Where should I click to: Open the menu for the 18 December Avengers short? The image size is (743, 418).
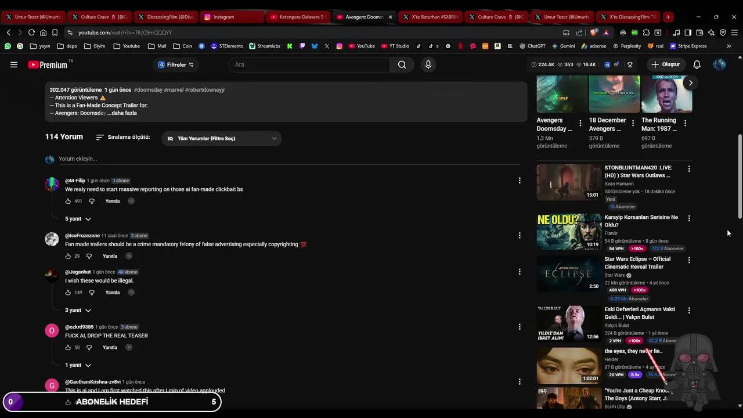point(633,123)
